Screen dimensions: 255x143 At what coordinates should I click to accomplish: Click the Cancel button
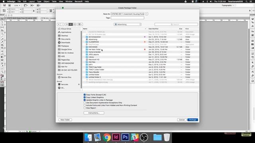182,120
